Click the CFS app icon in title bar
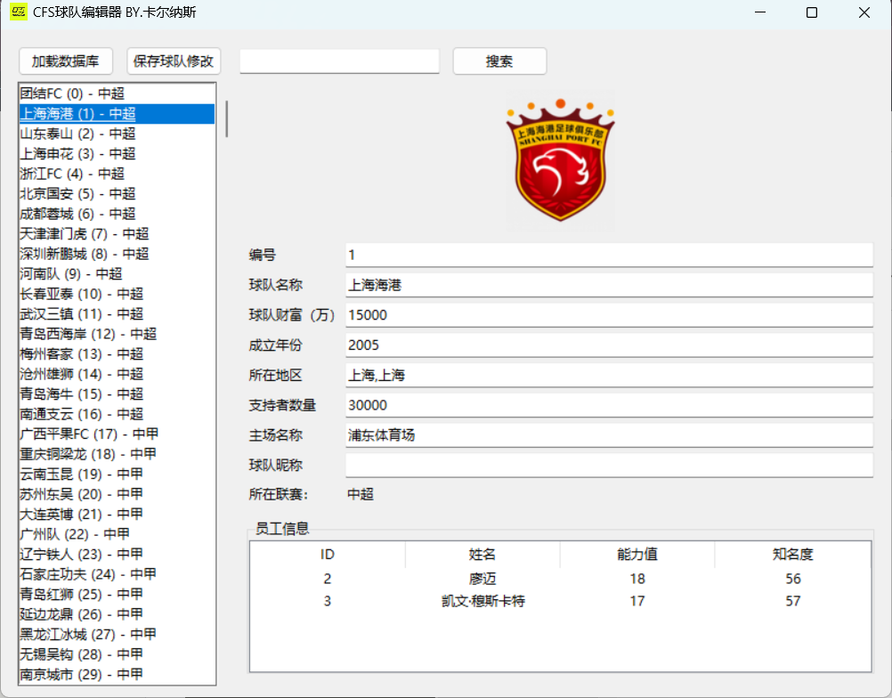The height and width of the screenshot is (698, 892). tap(19, 12)
